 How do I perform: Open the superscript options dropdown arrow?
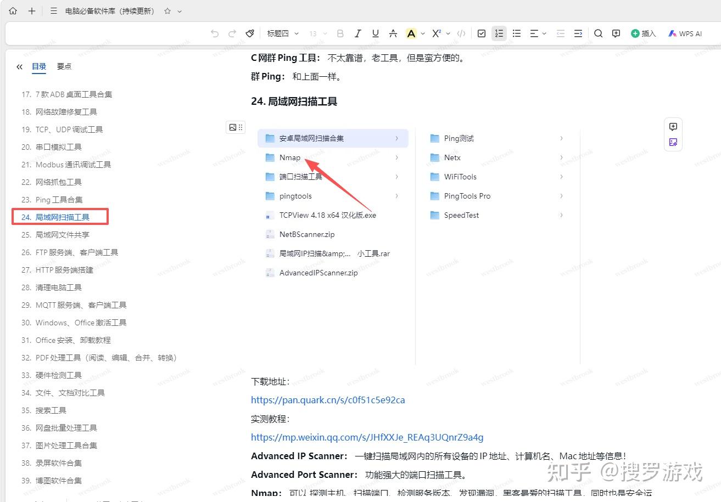pyautogui.click(x=448, y=33)
